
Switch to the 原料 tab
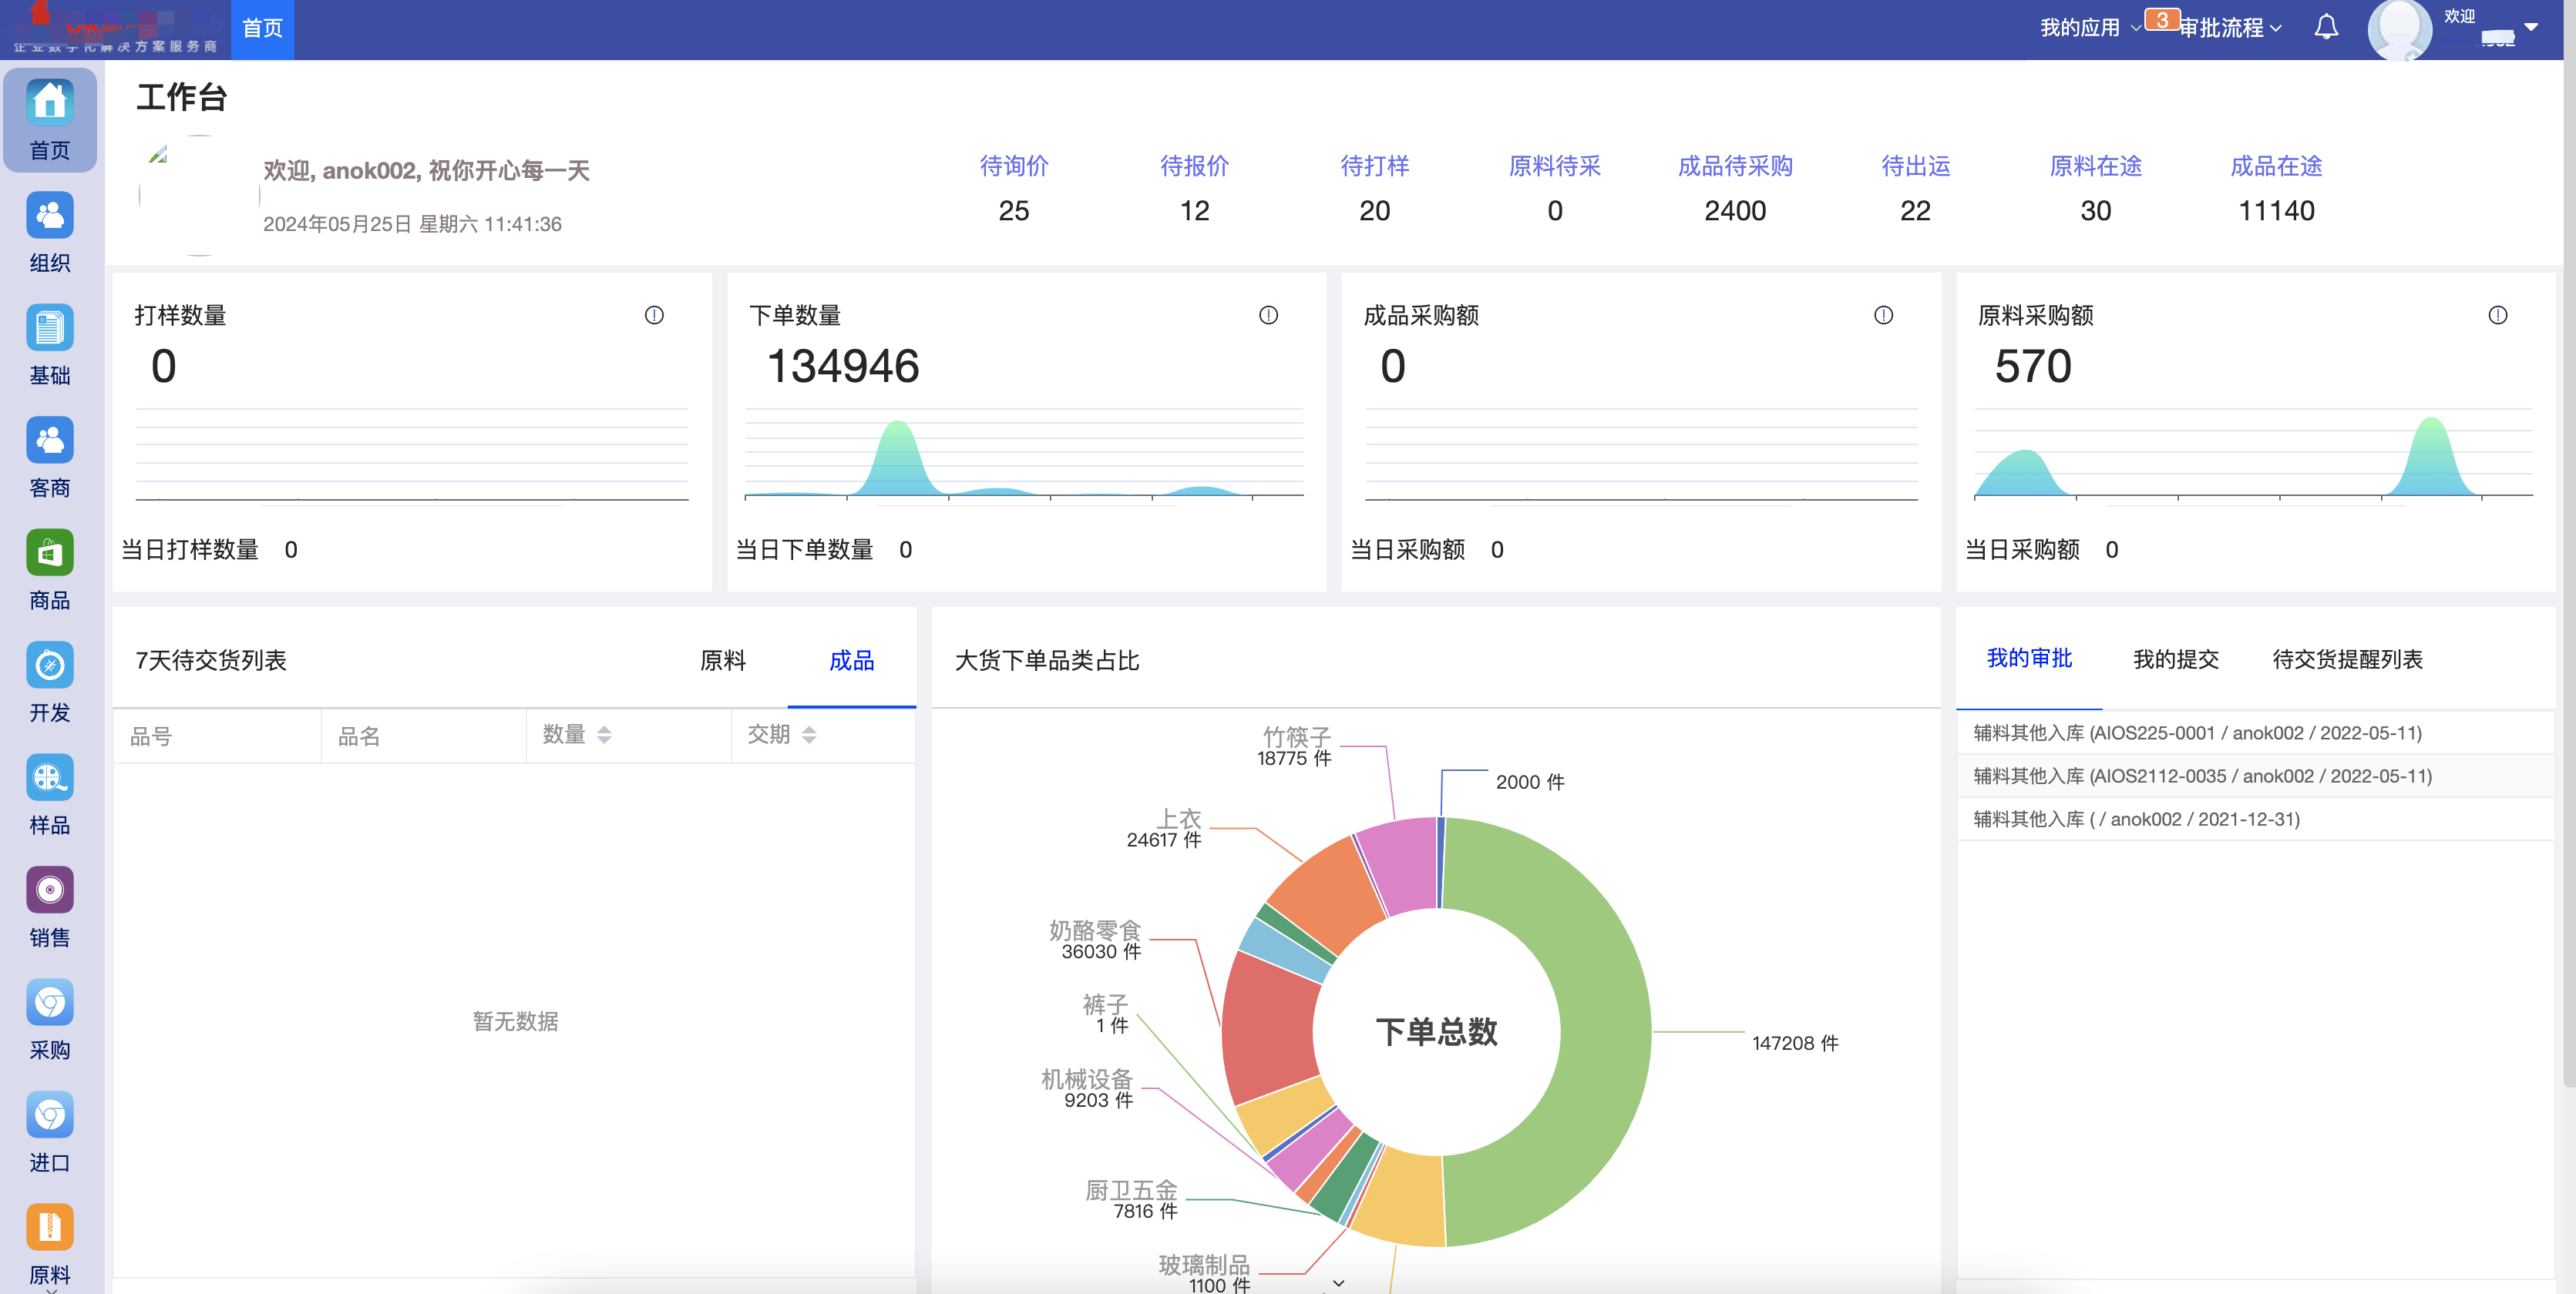pyautogui.click(x=722, y=661)
